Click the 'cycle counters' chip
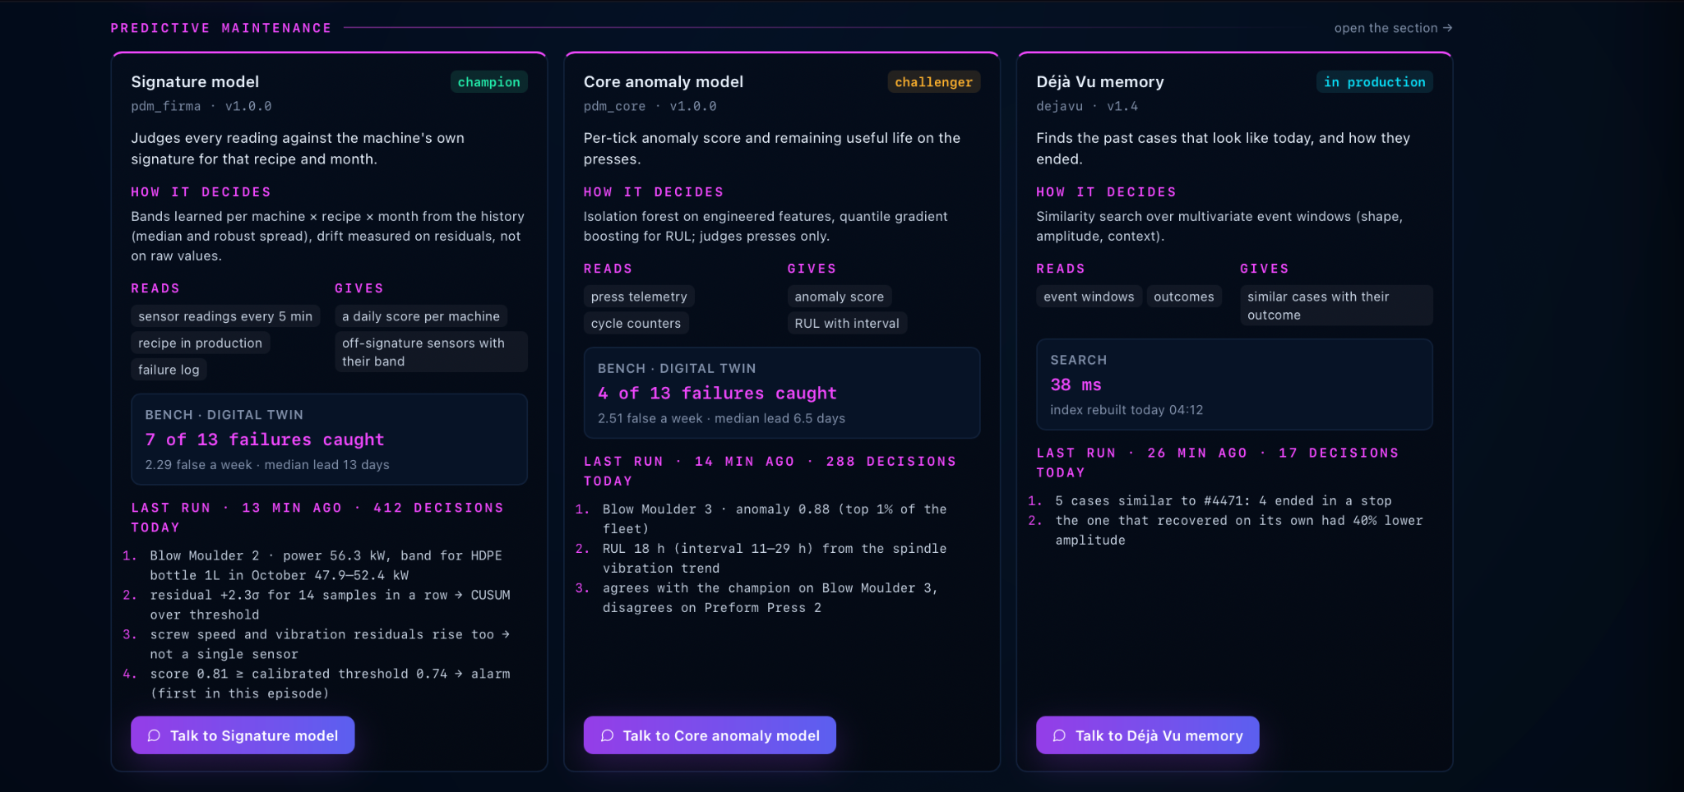1684x792 pixels. tap(636, 323)
